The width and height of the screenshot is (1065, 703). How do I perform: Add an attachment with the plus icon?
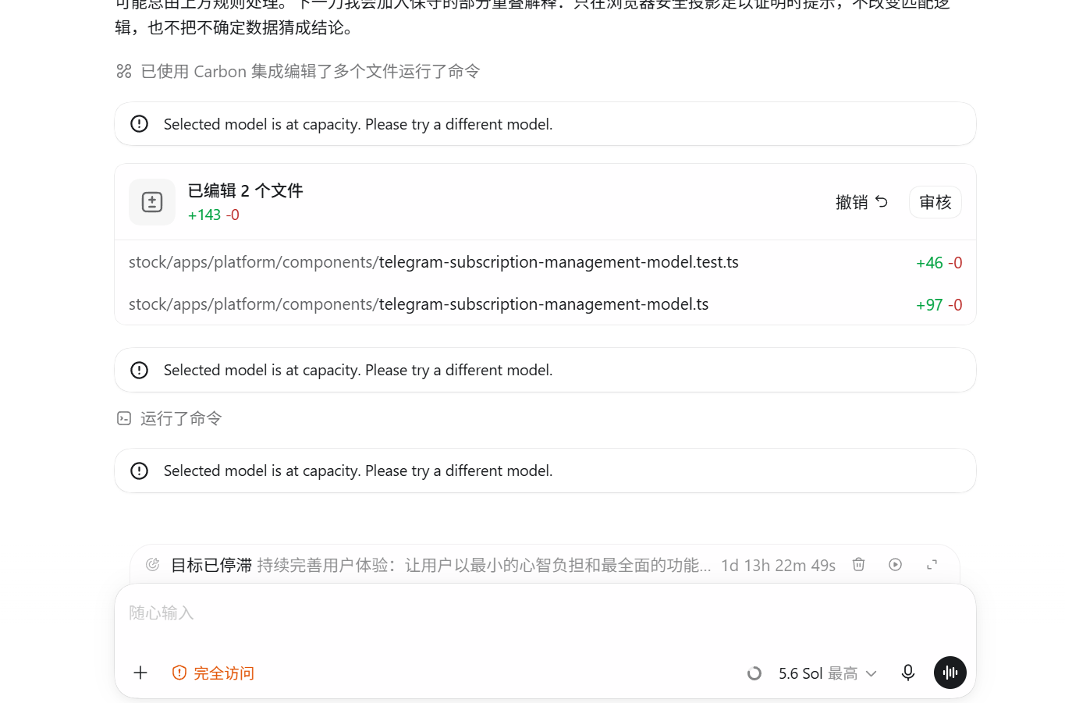point(140,673)
